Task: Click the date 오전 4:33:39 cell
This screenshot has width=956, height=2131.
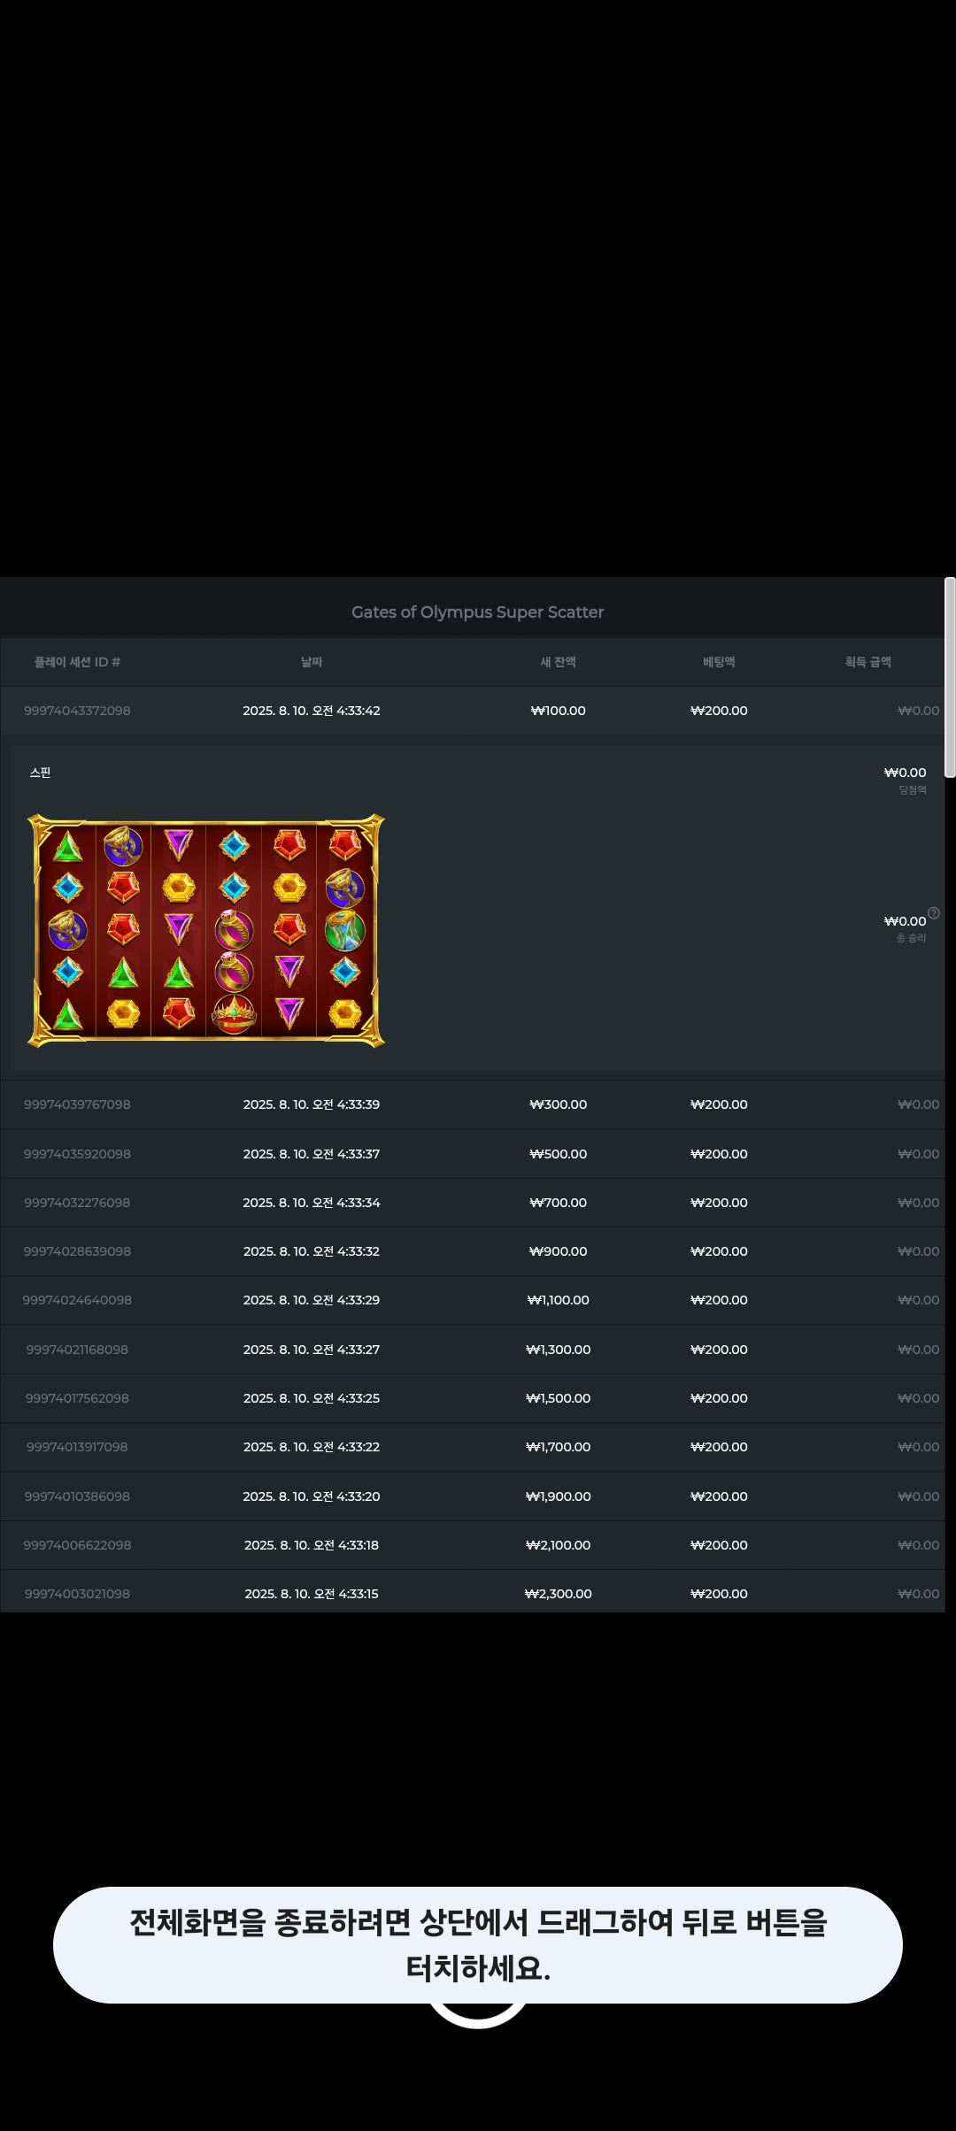Action: pyautogui.click(x=312, y=1104)
